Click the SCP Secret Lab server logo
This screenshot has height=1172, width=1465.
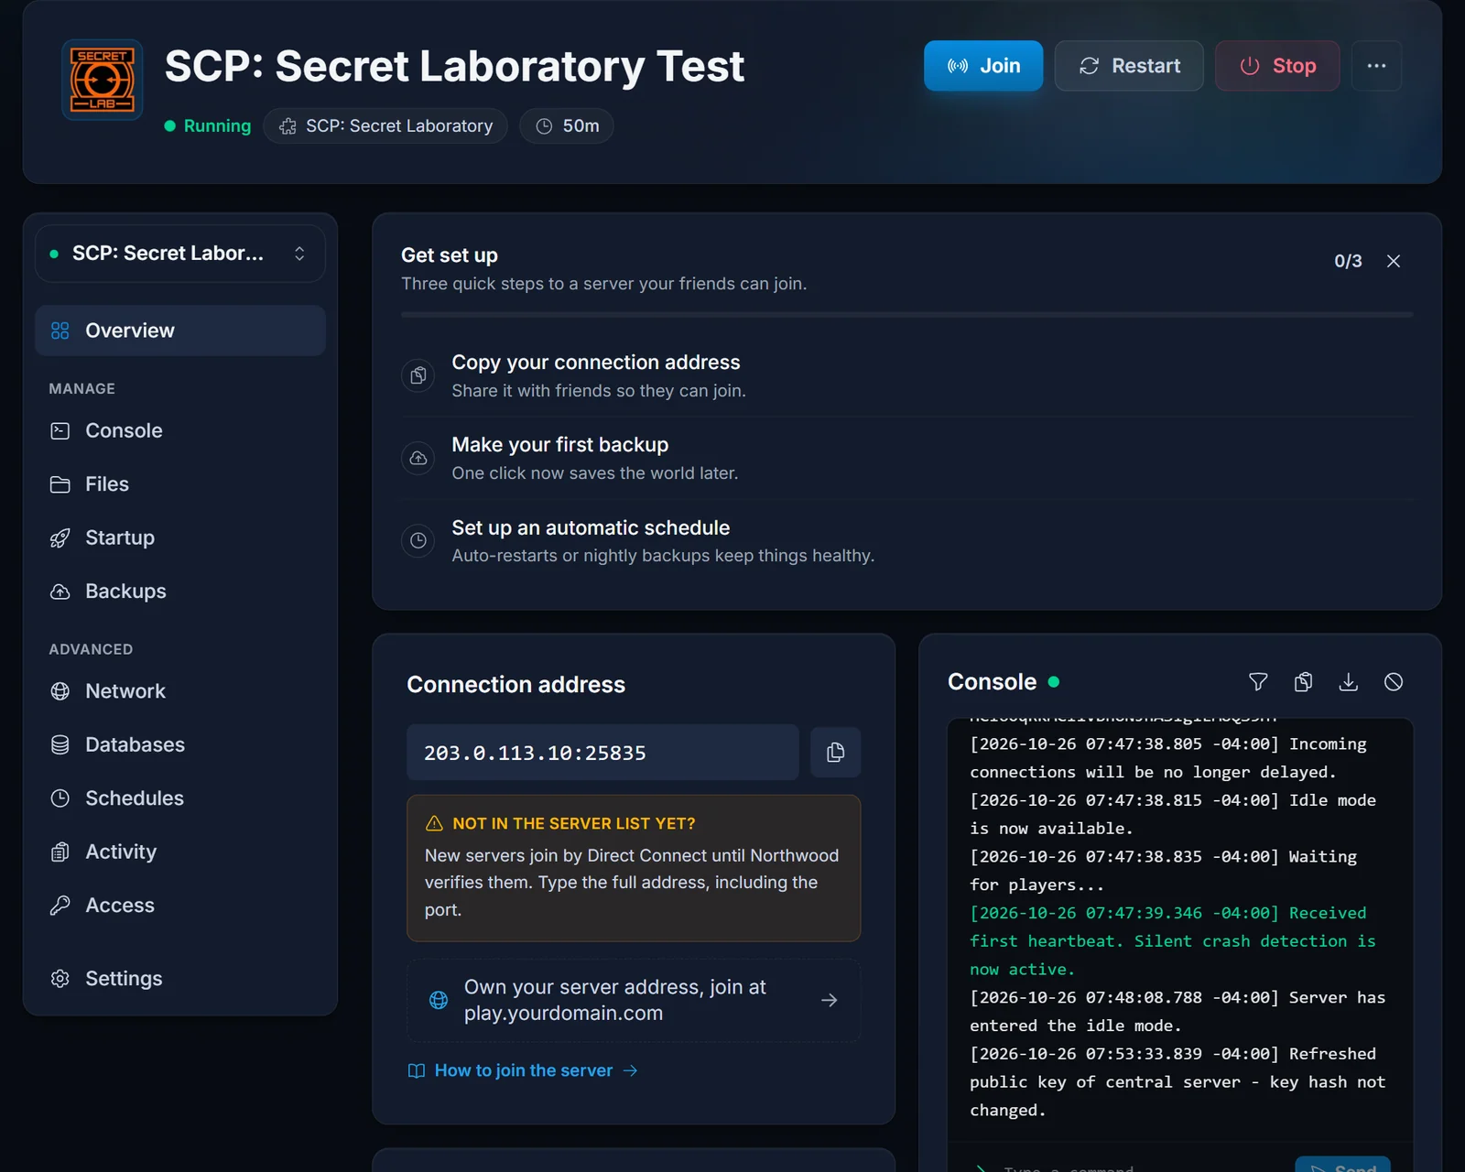click(102, 80)
